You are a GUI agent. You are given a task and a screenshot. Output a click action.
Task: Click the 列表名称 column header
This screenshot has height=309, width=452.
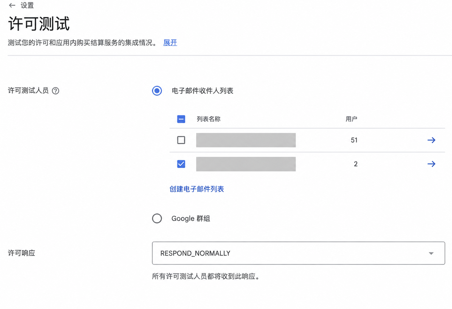pos(209,119)
